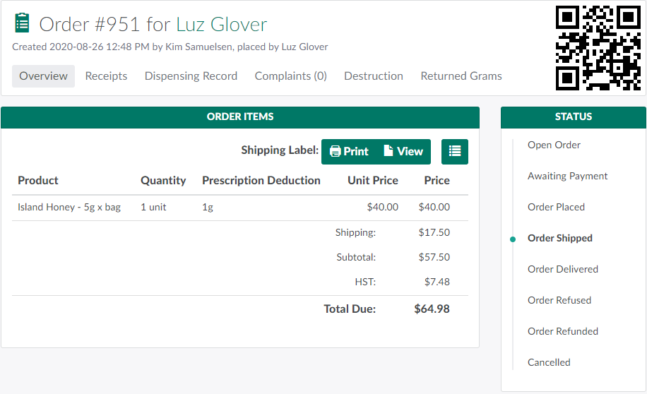Show the Complaints (0) tab
Screen dimensions: 647x394
click(290, 76)
